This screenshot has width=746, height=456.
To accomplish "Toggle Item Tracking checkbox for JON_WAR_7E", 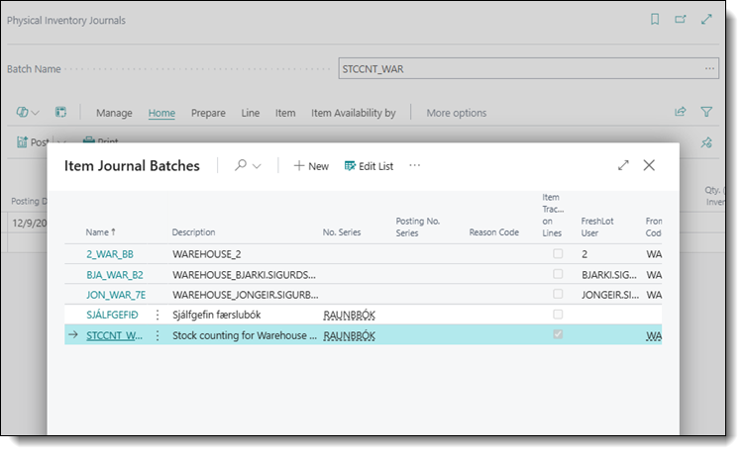I will [x=558, y=294].
